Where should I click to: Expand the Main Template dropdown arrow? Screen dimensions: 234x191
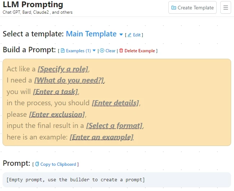click(121, 35)
